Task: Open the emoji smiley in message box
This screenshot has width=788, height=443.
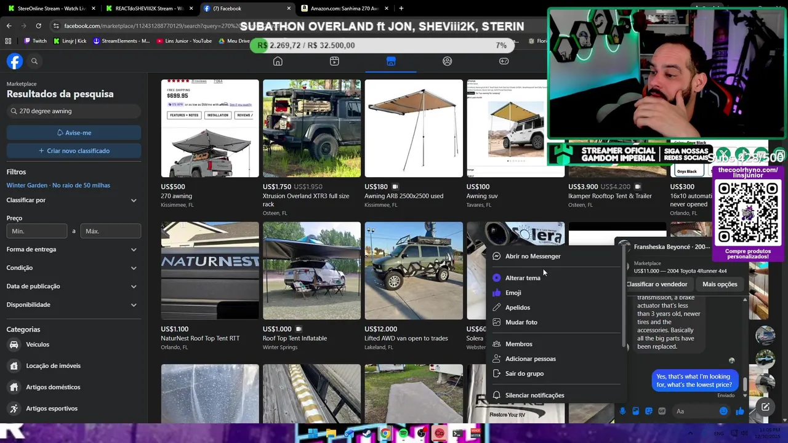Action: 724,411
